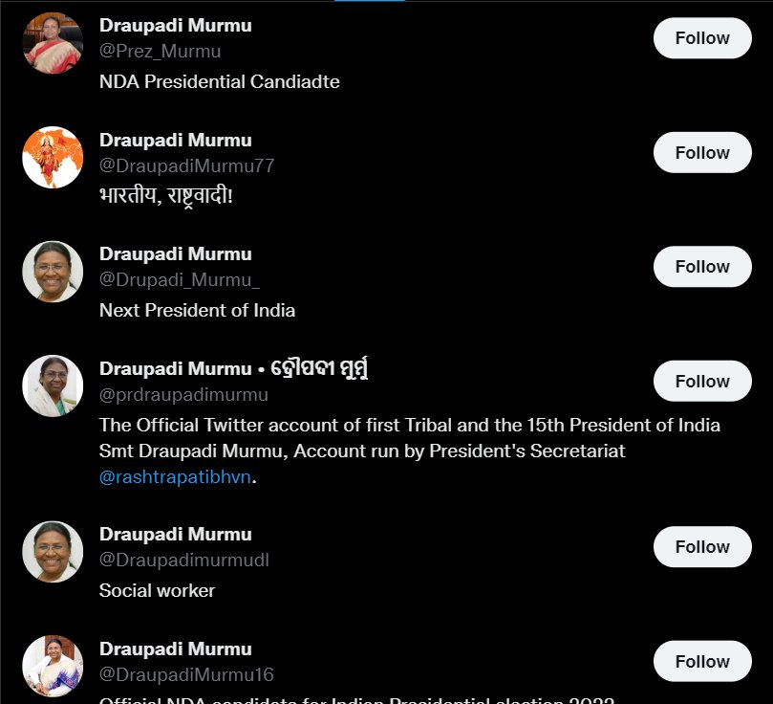Open the @Prez_Murmu profile picture
This screenshot has width=773, height=704.
(x=53, y=43)
